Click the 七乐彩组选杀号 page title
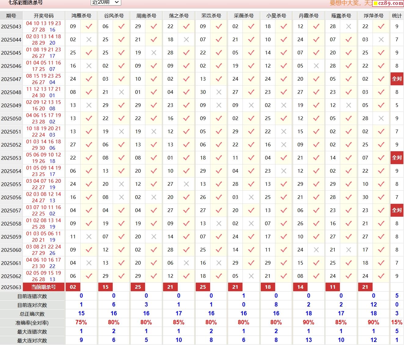 click(25, 2)
